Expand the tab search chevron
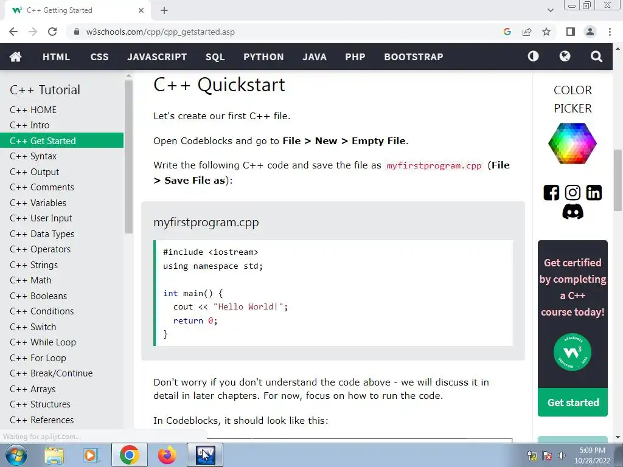The image size is (623, 467). point(550,10)
